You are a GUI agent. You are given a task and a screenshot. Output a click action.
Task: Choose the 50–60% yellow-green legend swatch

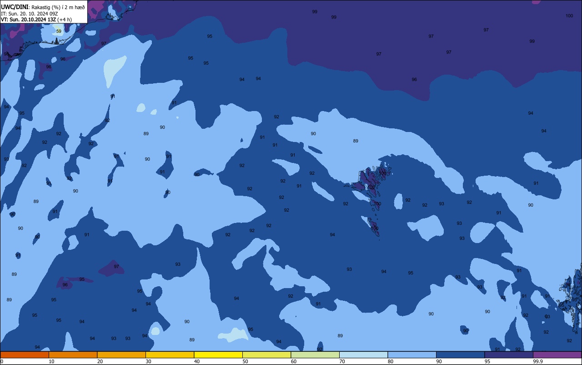click(266, 355)
